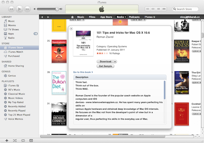Click the next track fast-forward button
The width and height of the screenshot is (204, 143).
[27, 9]
